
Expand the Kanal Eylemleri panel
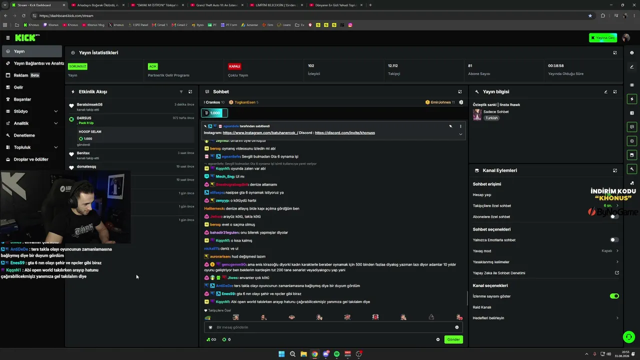(x=615, y=170)
